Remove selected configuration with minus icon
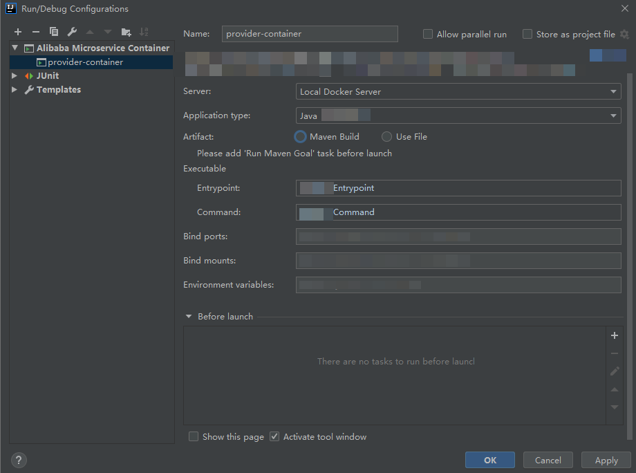 [36, 32]
